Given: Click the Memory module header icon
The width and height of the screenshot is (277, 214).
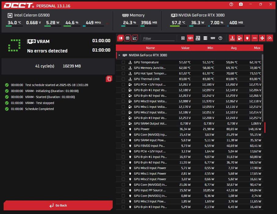Looking at the screenshot, I should click(125, 15).
